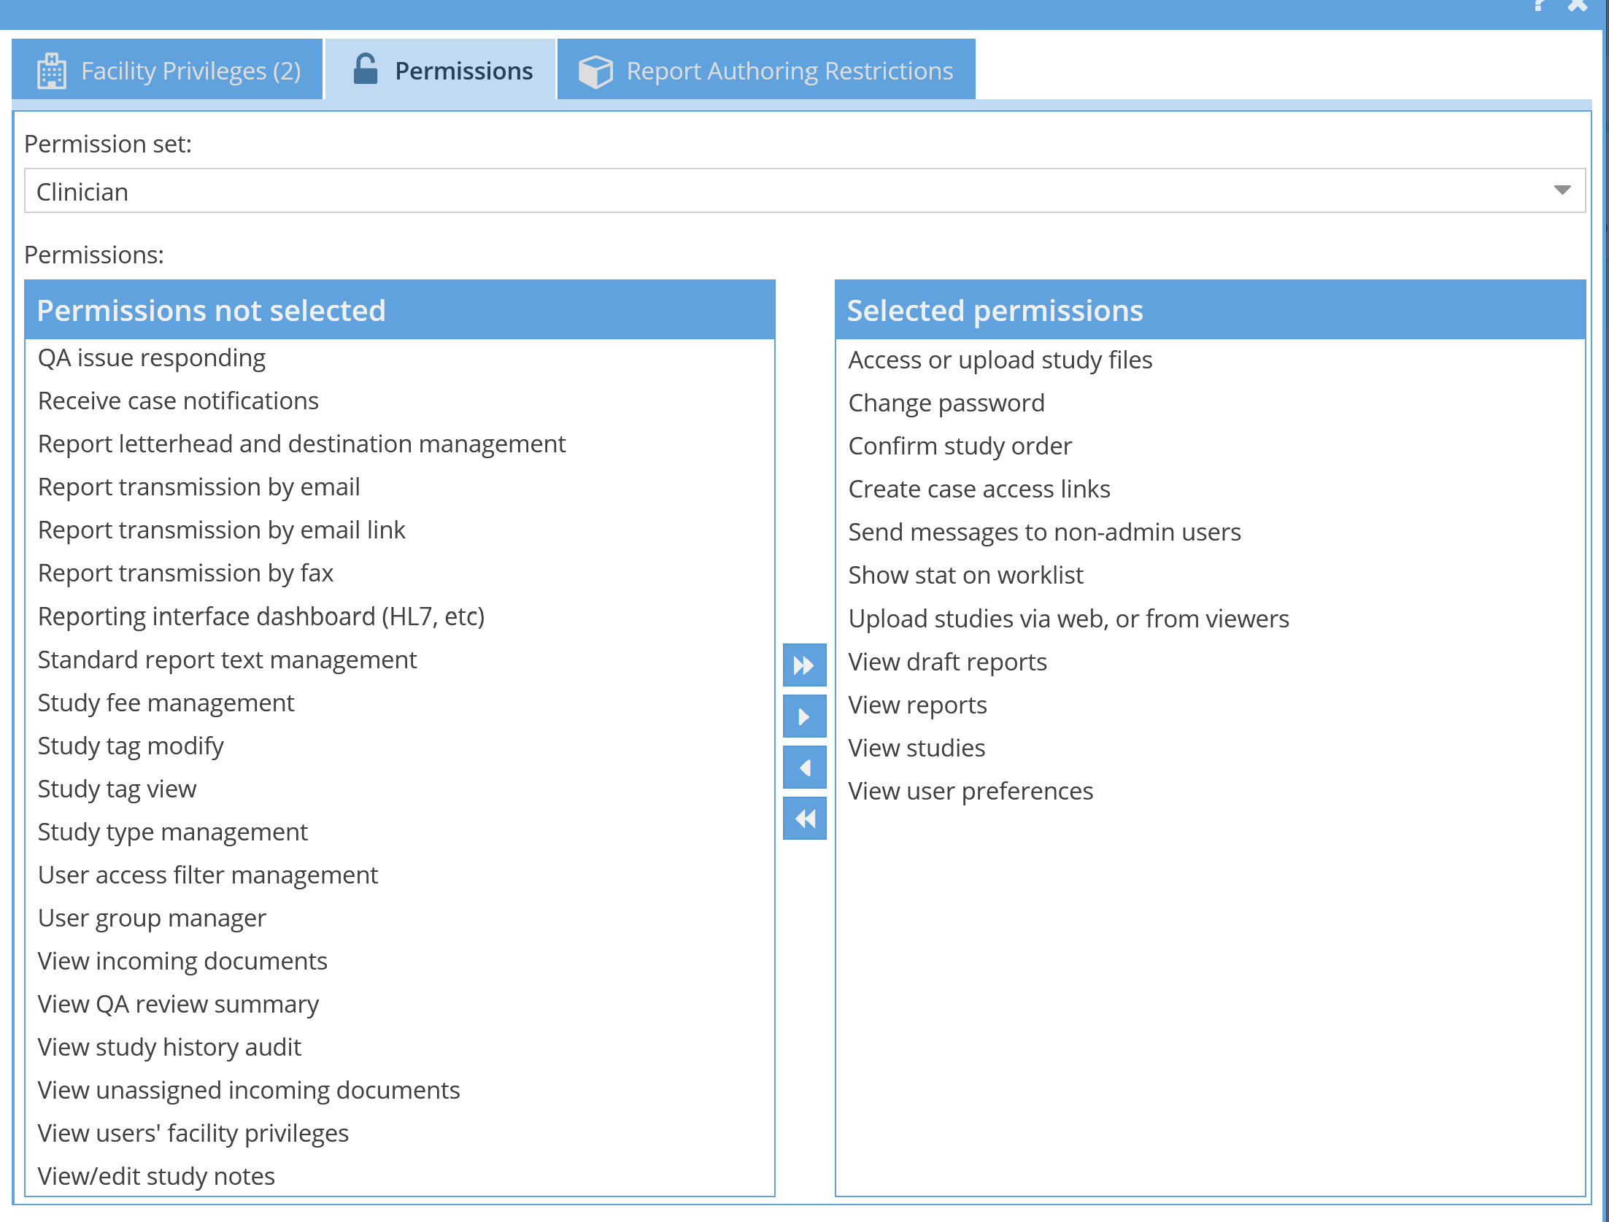The width and height of the screenshot is (1609, 1222).
Task: Select 'QA issue responding' permission
Action: 399,358
